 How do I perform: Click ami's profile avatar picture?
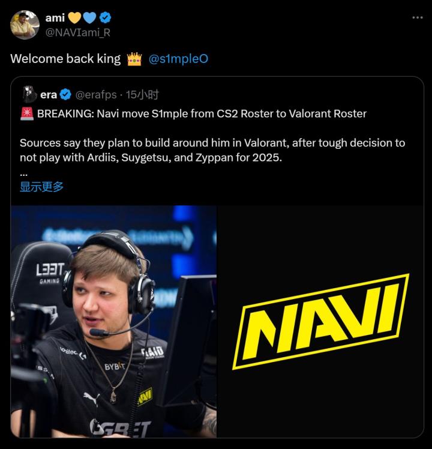tap(25, 25)
